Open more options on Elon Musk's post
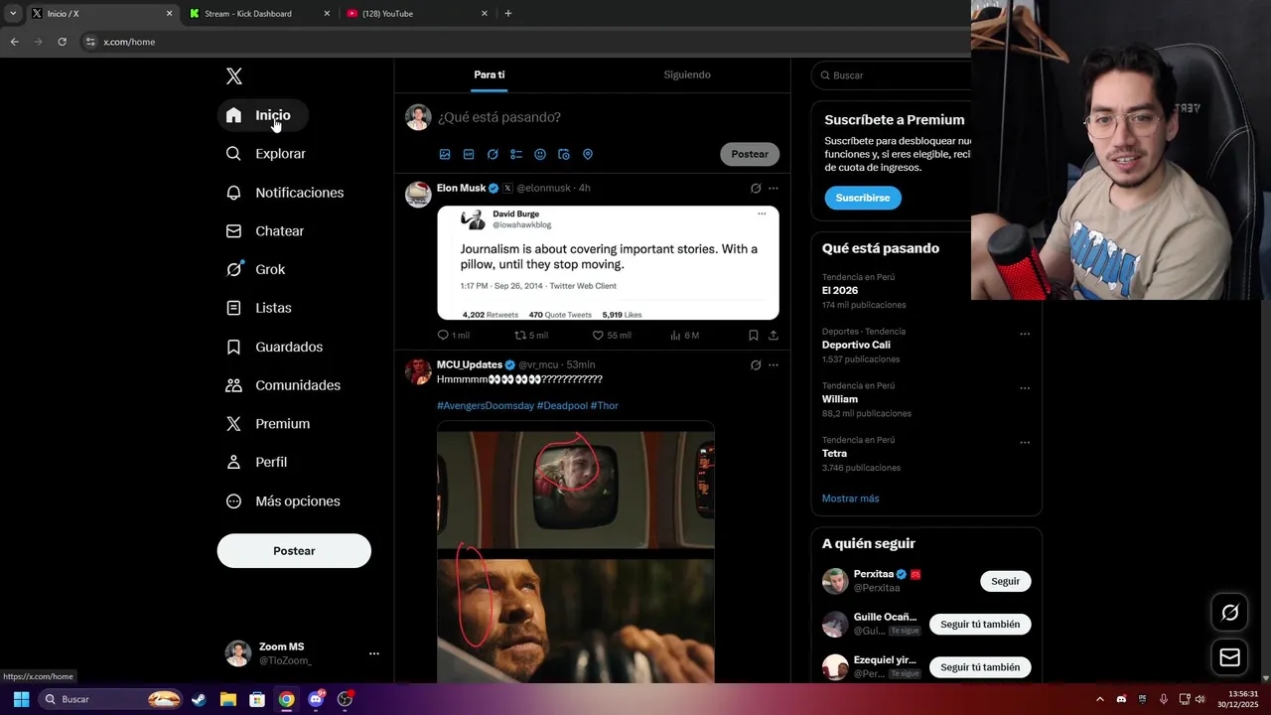 click(774, 188)
